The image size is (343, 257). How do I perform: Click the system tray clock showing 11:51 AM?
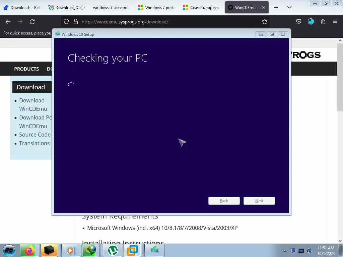pyautogui.click(x=326, y=250)
